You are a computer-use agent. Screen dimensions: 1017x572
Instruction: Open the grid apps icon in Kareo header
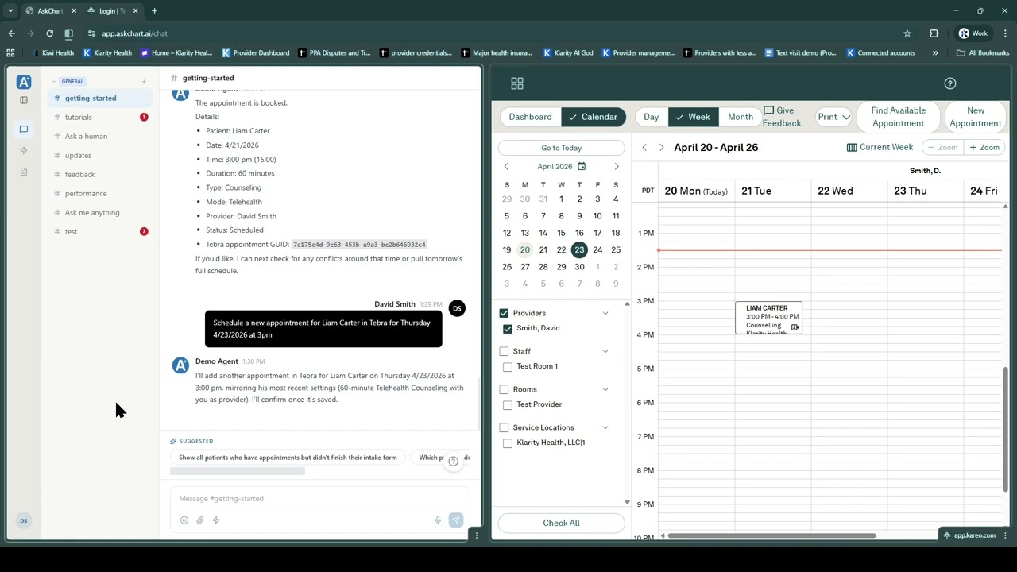tap(517, 83)
